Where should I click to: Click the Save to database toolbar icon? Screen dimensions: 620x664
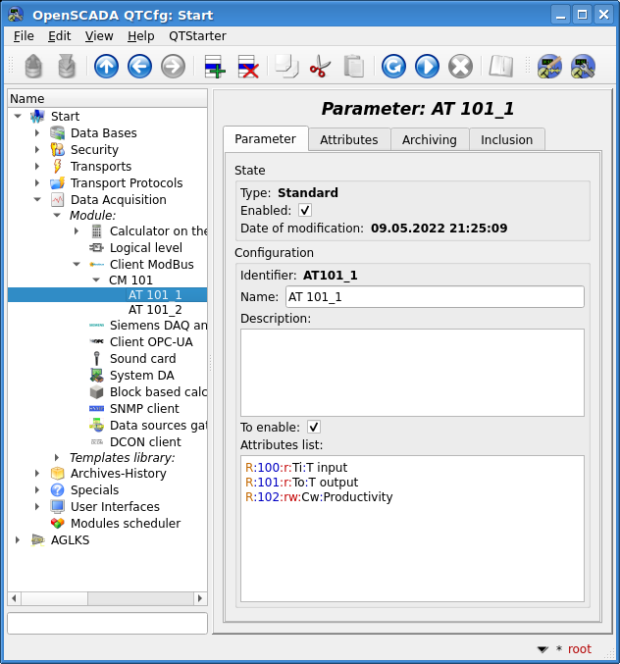click(x=67, y=67)
